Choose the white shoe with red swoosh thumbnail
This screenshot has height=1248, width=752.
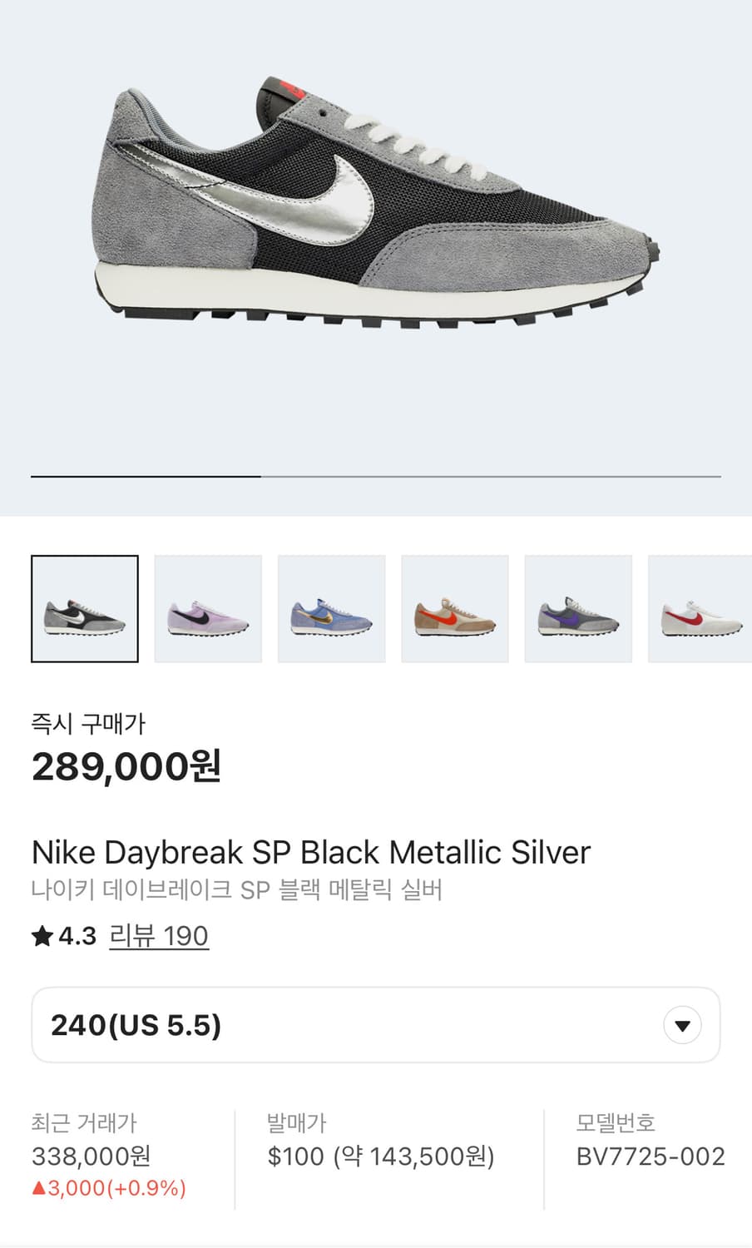[x=700, y=609]
